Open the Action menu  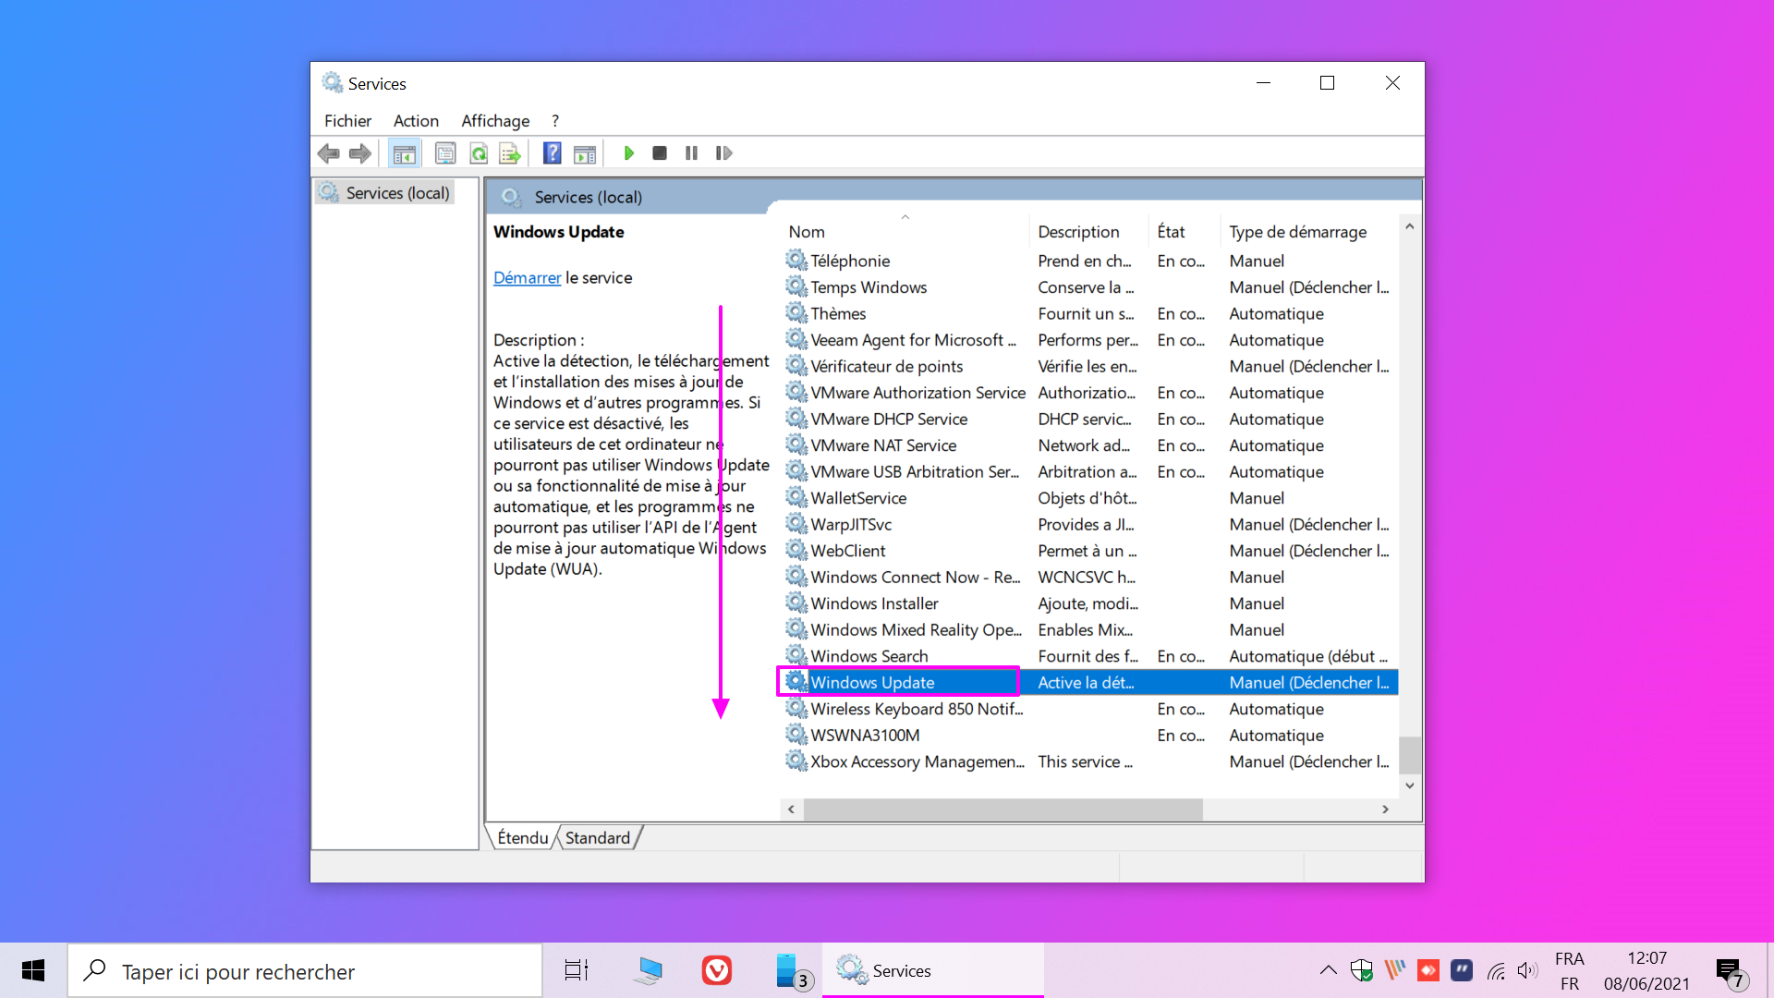416,121
